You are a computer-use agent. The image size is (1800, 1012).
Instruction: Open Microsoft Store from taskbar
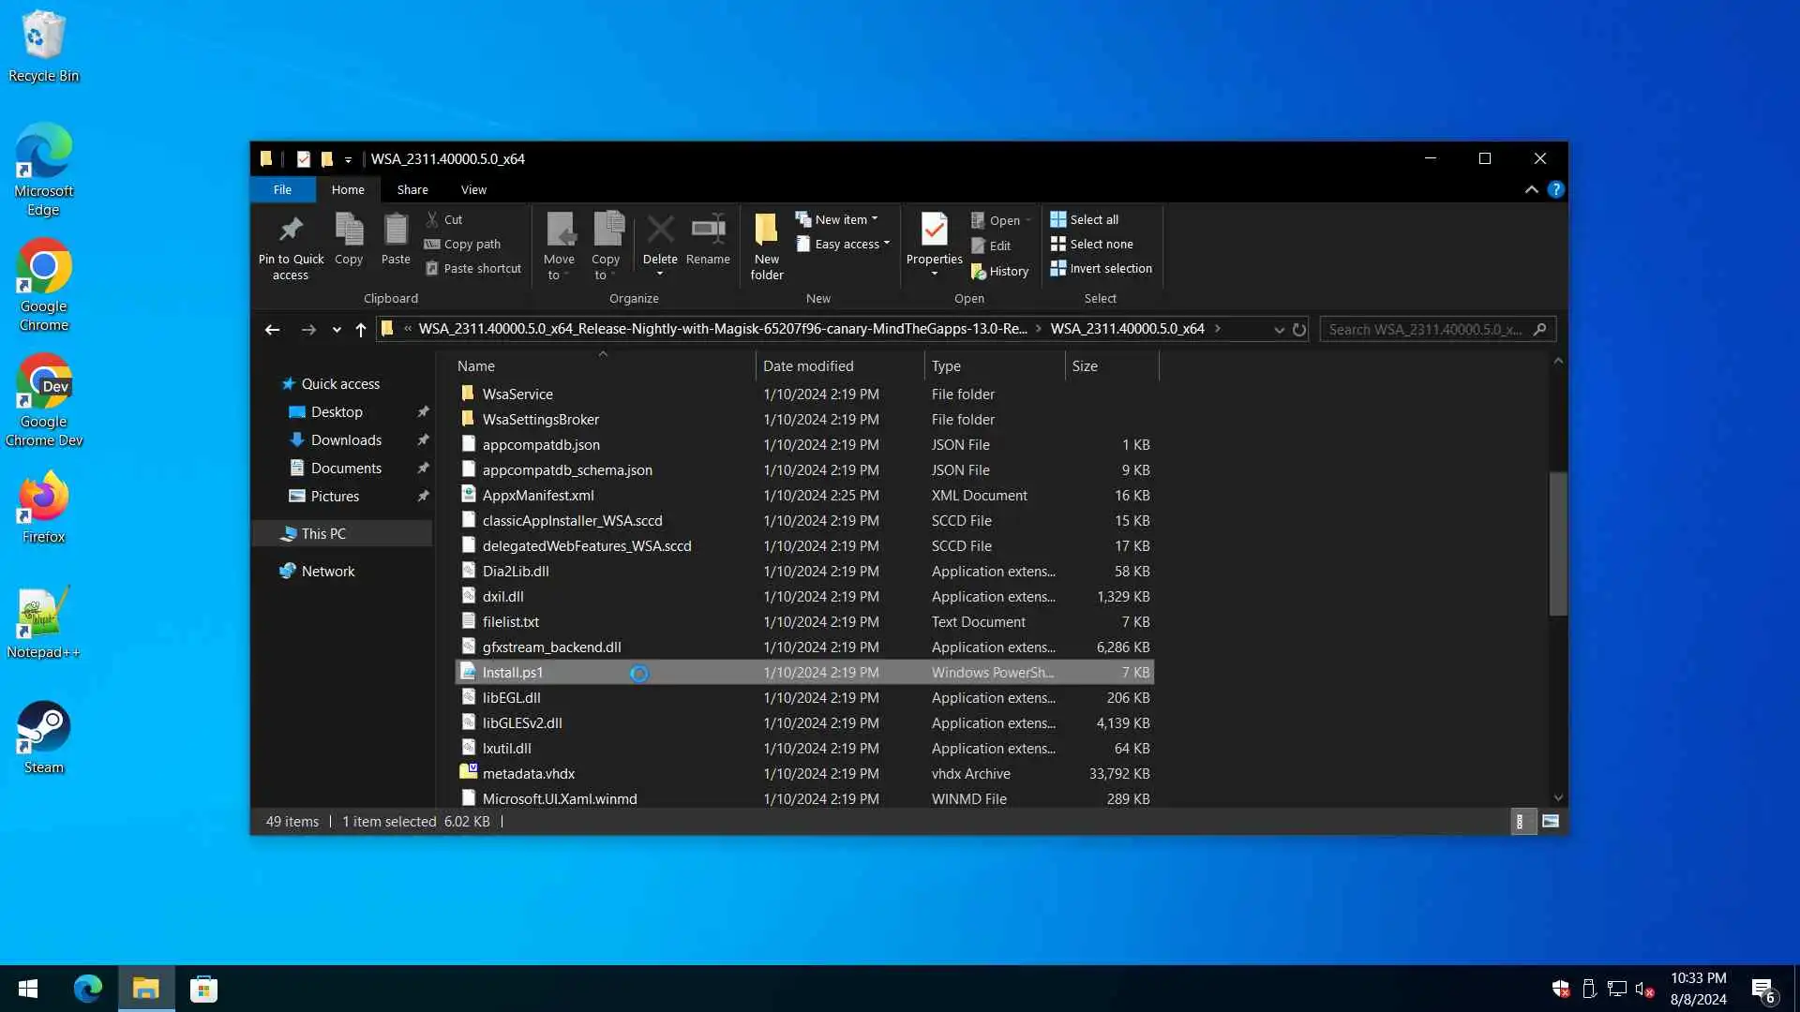[203, 989]
